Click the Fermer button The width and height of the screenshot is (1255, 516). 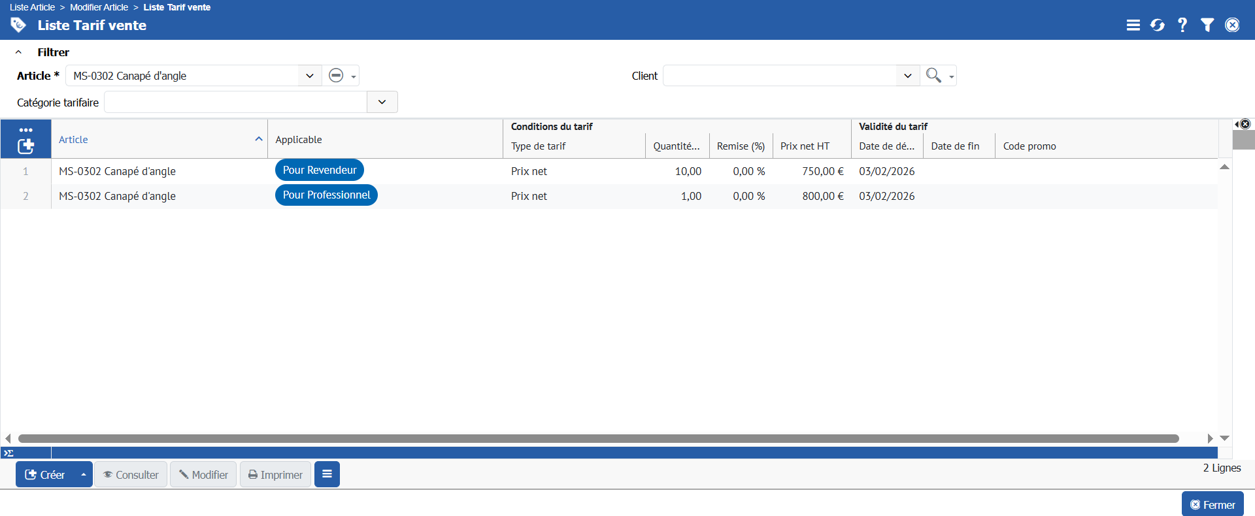tap(1213, 505)
